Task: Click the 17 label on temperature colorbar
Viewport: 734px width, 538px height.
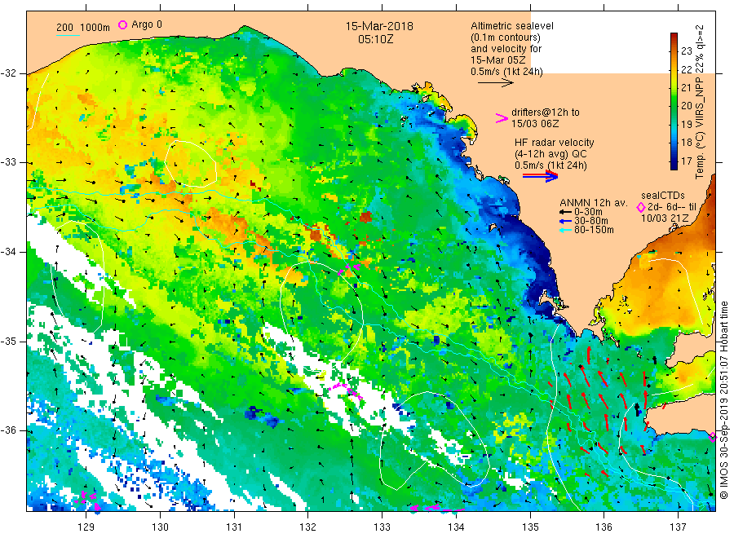Action: [686, 161]
